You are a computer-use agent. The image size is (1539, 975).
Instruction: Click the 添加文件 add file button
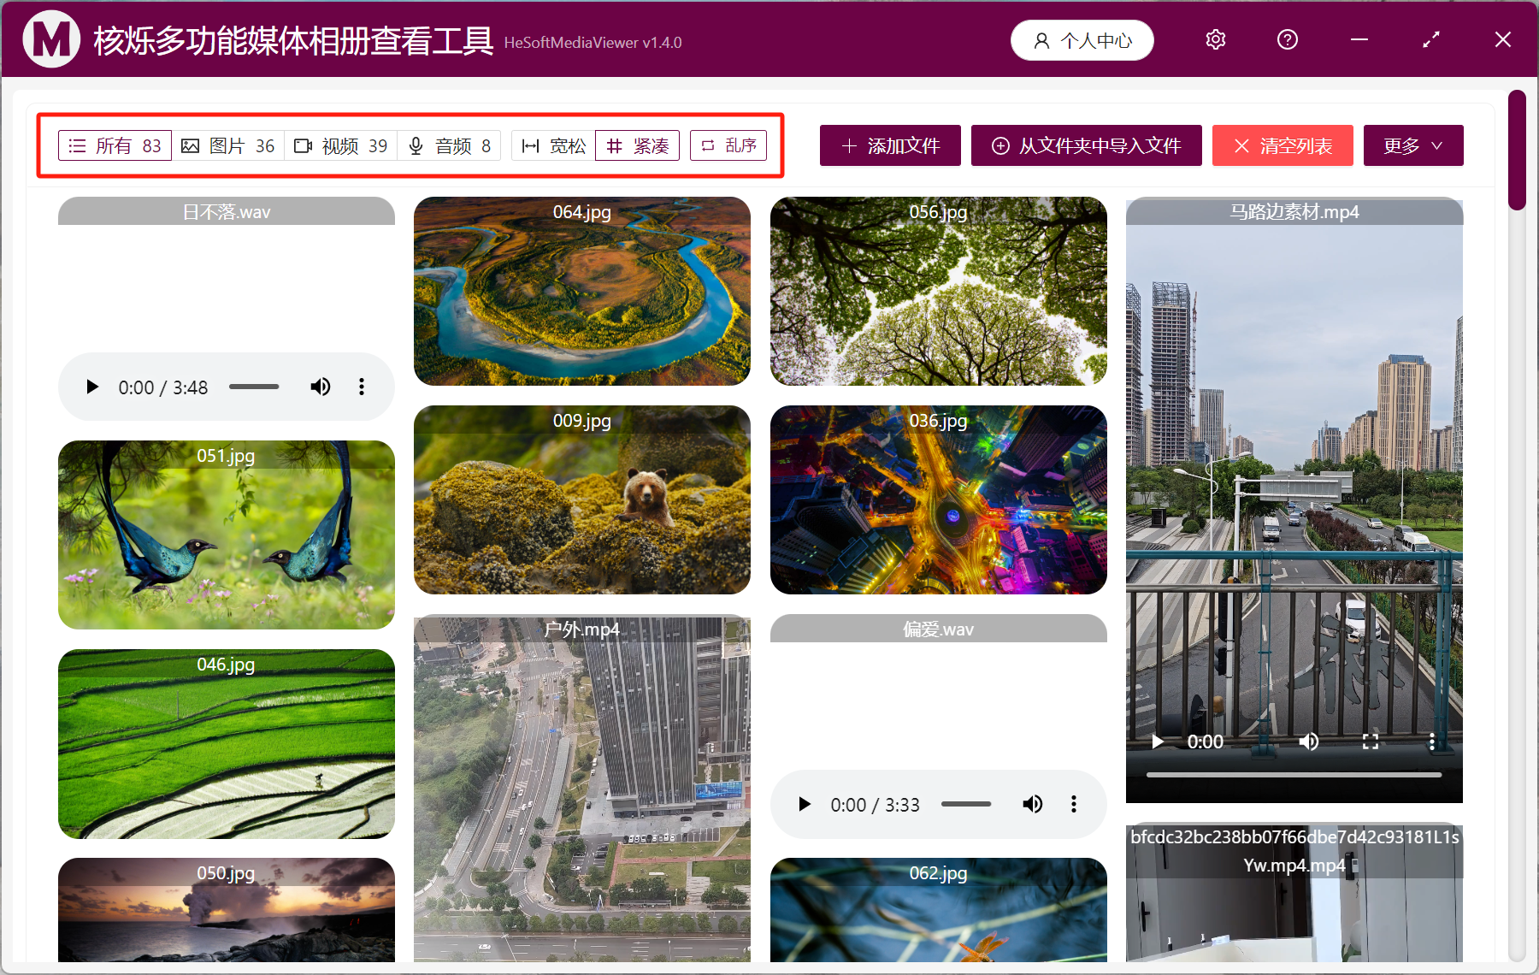coord(890,146)
